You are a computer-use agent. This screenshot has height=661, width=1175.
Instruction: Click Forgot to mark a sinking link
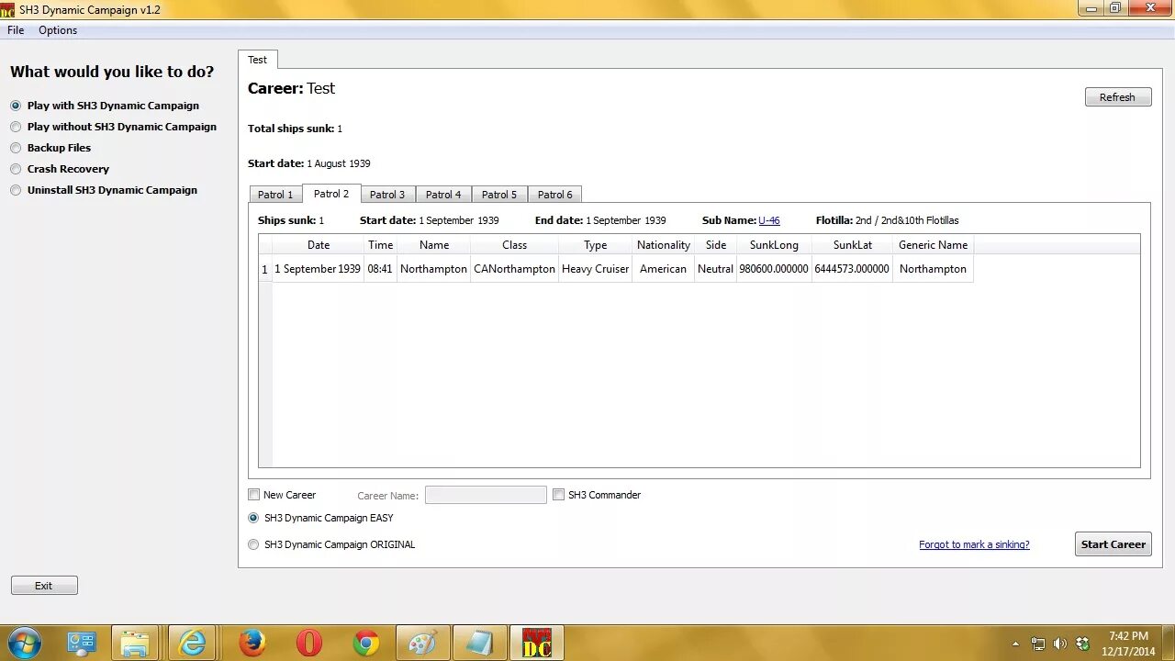pyautogui.click(x=974, y=543)
